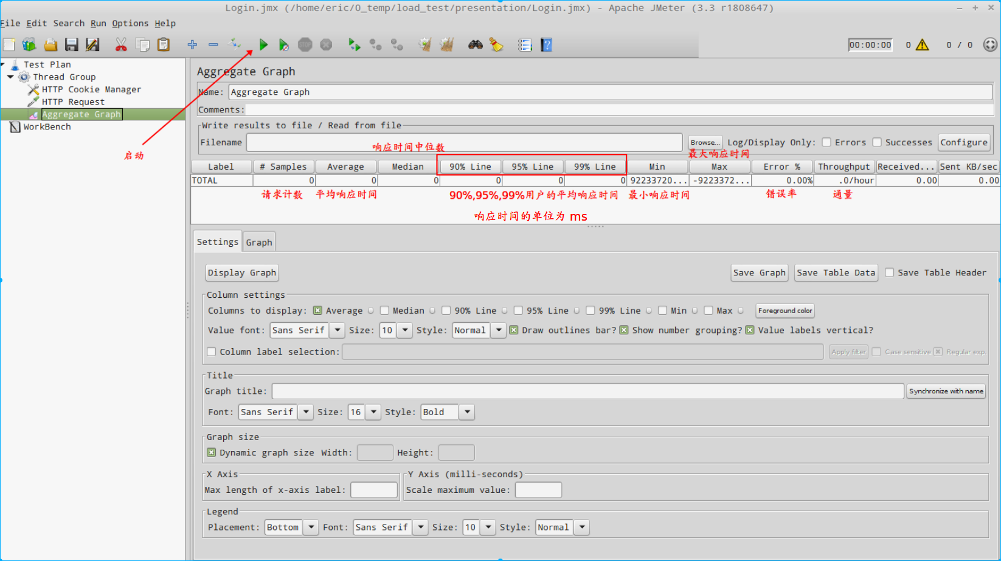
Task: Click the Open file folder icon
Action: (50, 44)
